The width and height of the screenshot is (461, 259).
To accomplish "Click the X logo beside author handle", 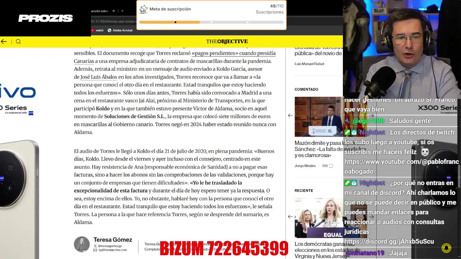I will point(95,246).
